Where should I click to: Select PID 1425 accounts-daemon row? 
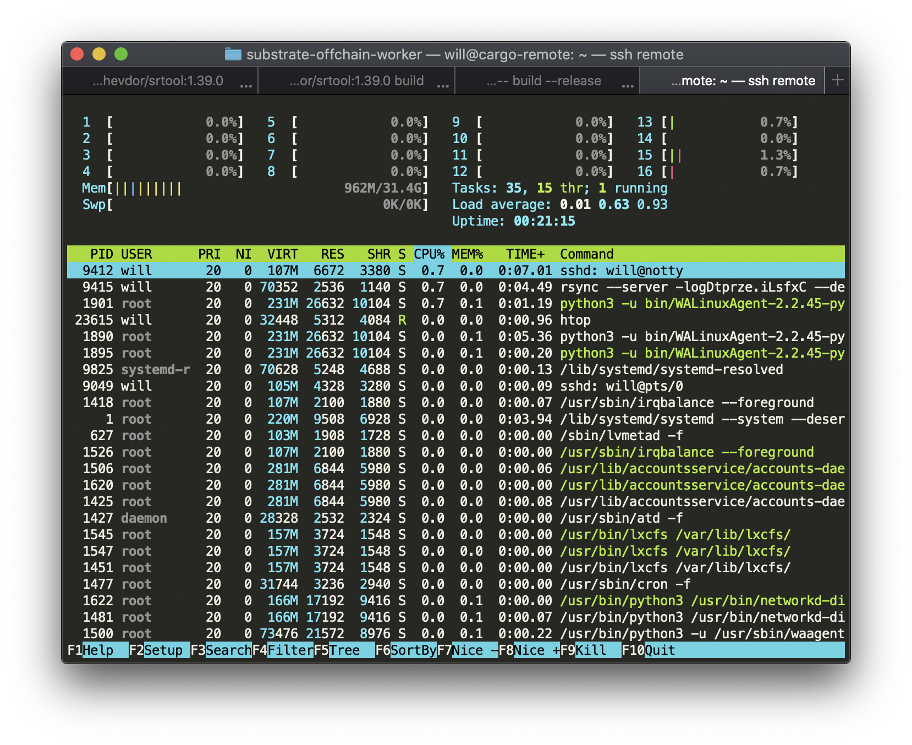click(456, 501)
